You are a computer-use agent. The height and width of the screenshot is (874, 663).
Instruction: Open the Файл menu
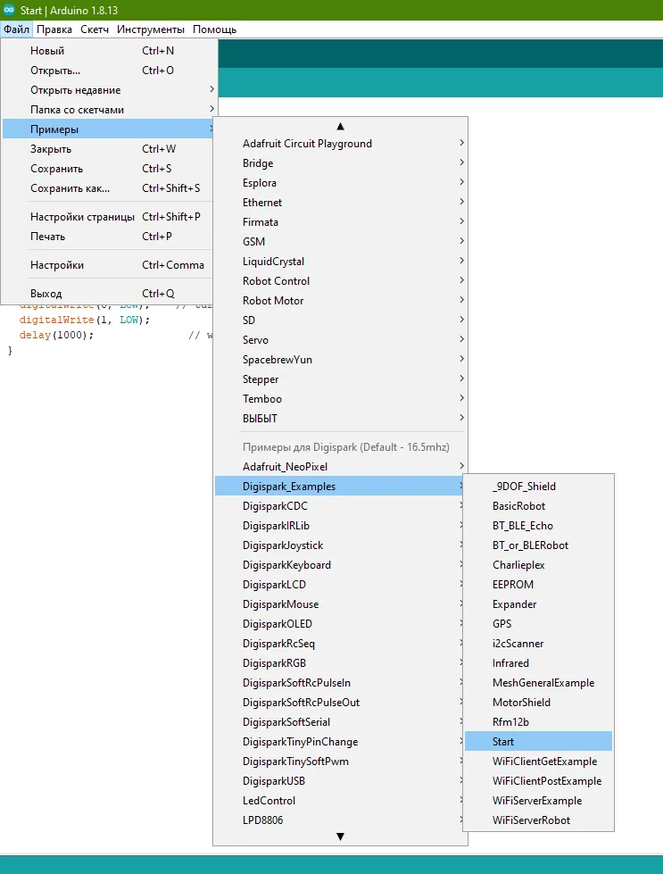[16, 29]
